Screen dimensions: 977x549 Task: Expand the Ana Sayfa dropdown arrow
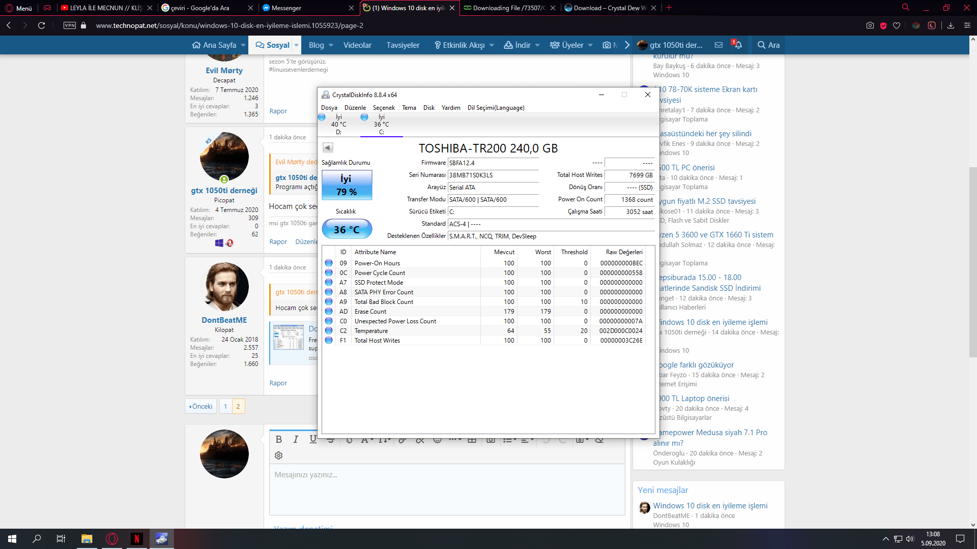tap(243, 45)
